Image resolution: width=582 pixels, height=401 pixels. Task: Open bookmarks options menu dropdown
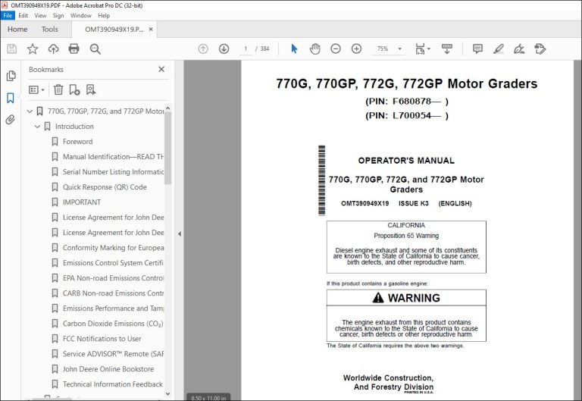(x=36, y=90)
